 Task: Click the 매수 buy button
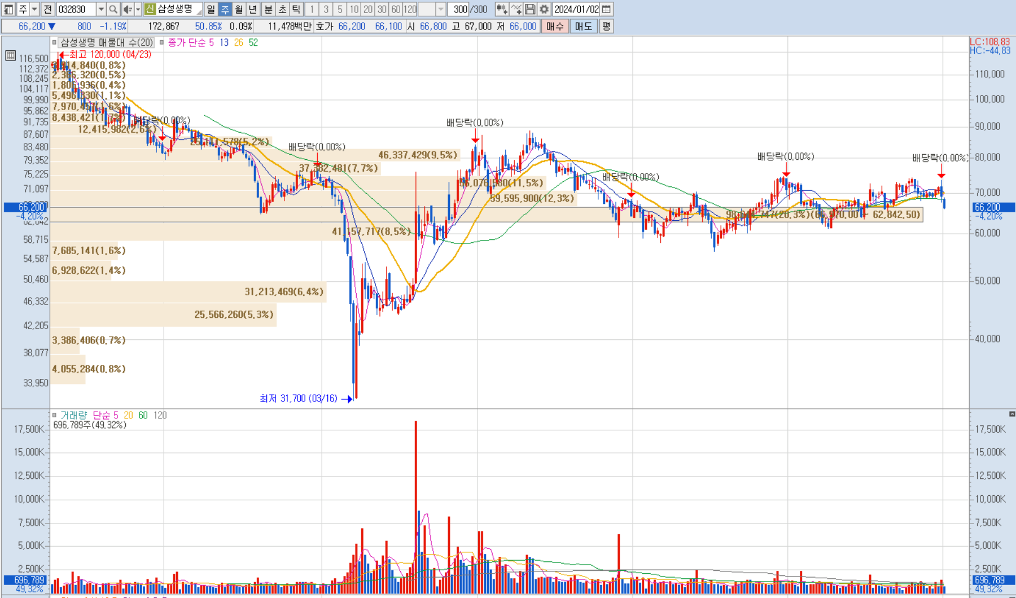pyautogui.click(x=555, y=26)
